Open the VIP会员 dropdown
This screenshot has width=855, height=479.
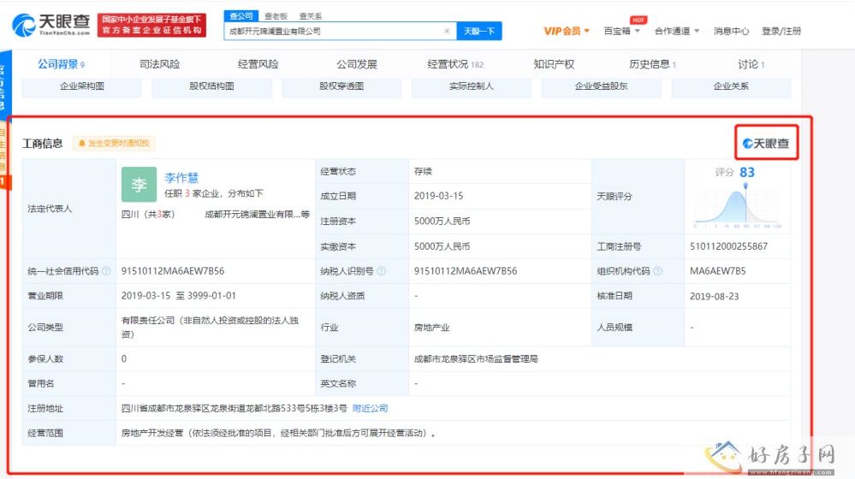point(567,31)
